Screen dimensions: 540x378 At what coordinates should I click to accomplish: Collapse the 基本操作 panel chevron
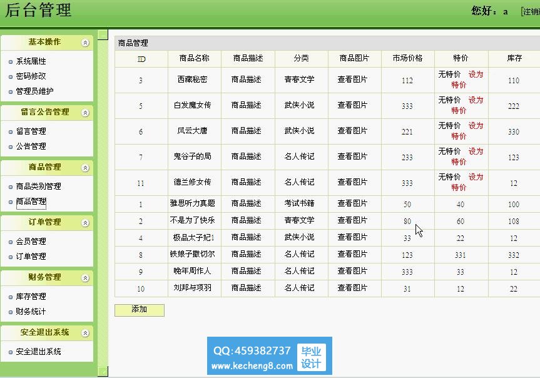click(85, 43)
